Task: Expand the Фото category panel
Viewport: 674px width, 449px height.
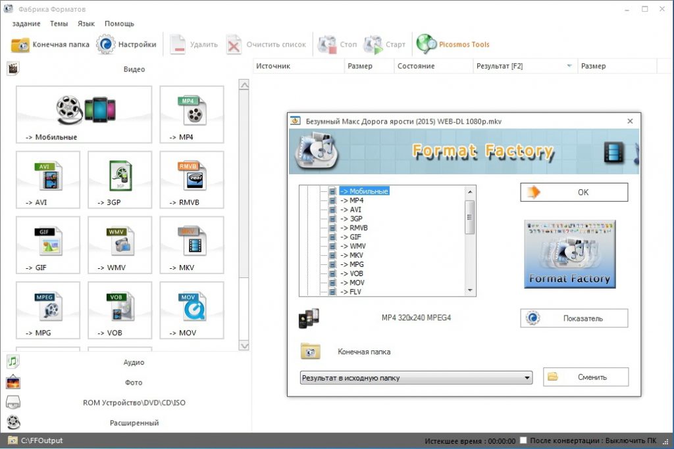Action: click(134, 383)
